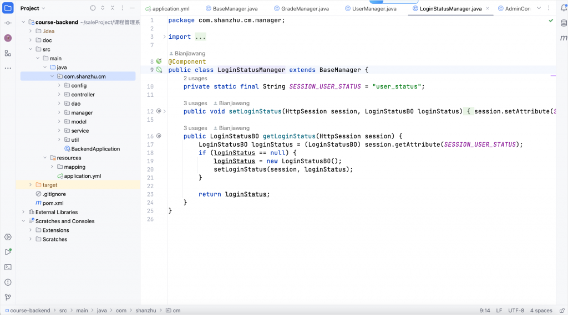Open the Terminal tool window
The height and width of the screenshot is (315, 568).
[8, 267]
